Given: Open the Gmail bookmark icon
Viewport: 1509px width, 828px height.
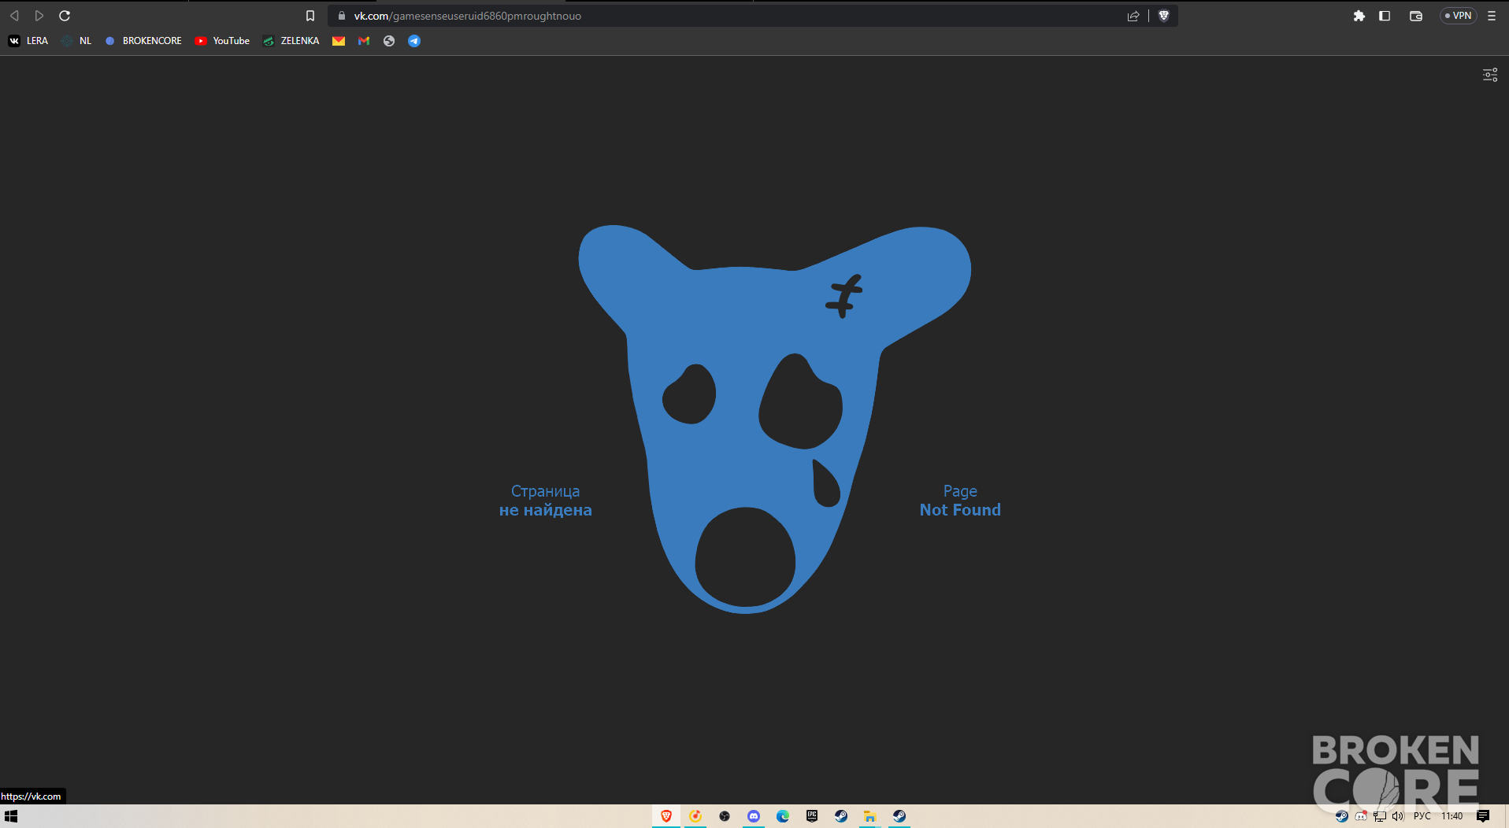Looking at the screenshot, I should coord(364,41).
